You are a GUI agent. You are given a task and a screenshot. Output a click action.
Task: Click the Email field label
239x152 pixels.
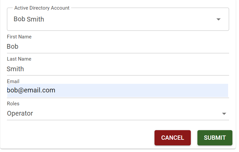[x=13, y=81]
